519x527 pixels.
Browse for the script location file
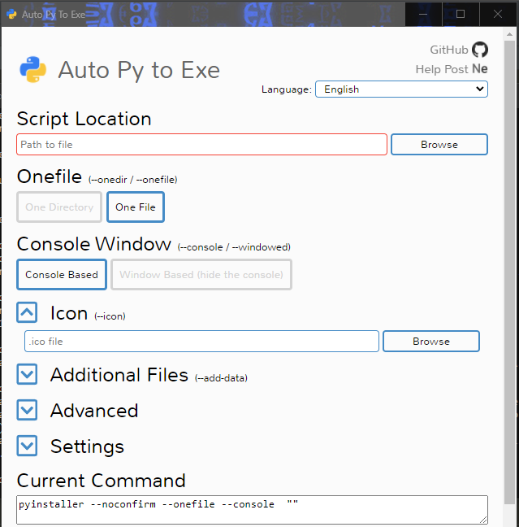coord(439,145)
